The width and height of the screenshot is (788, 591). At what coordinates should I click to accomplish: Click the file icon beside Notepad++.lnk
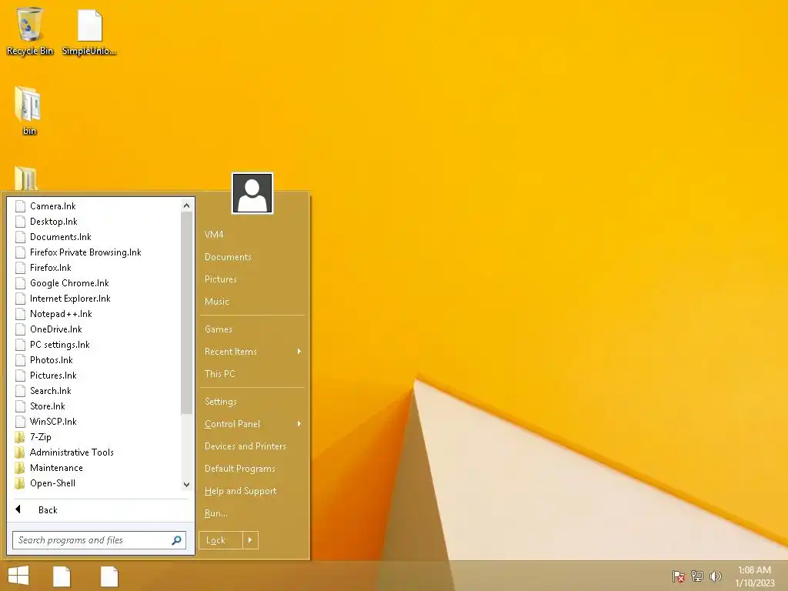[20, 314]
